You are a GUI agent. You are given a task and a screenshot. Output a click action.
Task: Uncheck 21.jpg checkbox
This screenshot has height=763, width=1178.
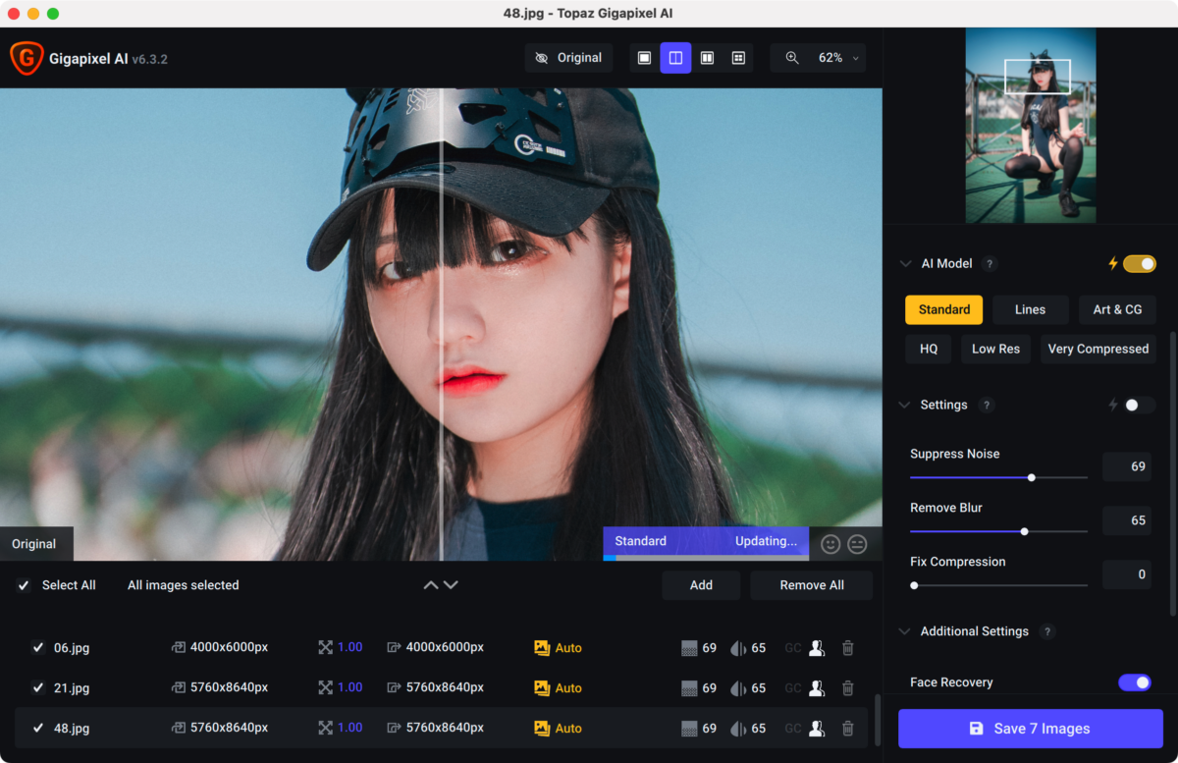[x=38, y=688]
